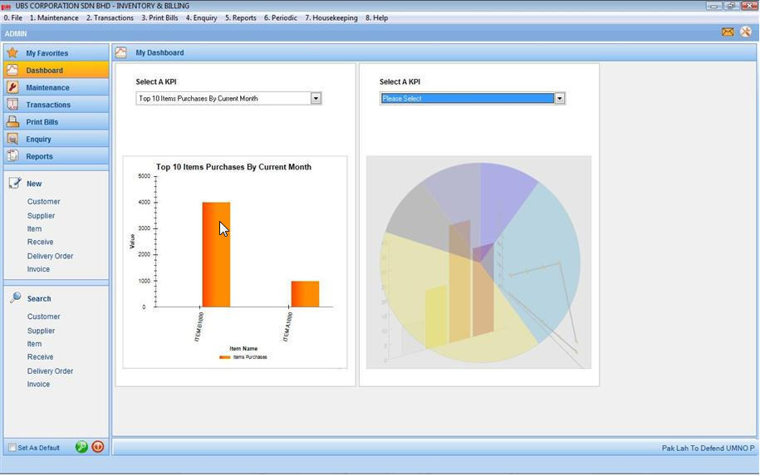Create new Receive from New list
This screenshot has width=760, height=476.
click(x=40, y=242)
